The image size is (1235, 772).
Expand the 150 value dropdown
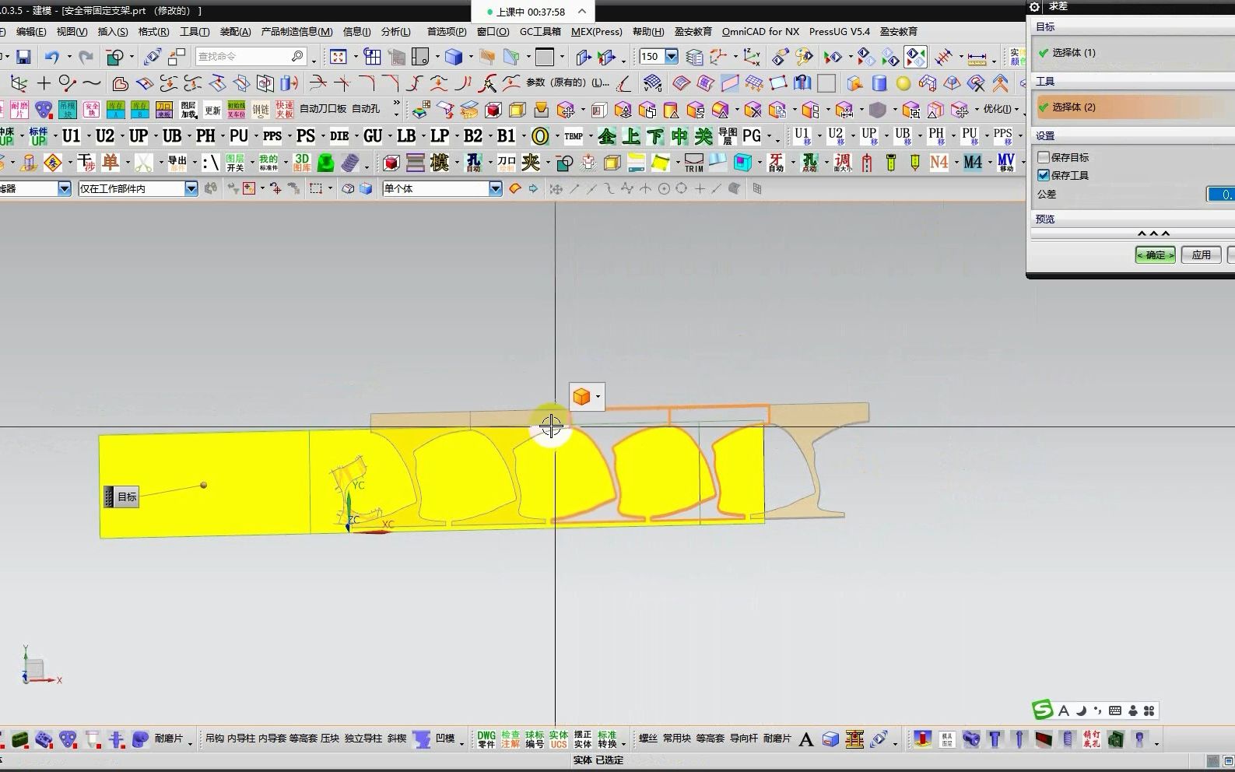[671, 57]
